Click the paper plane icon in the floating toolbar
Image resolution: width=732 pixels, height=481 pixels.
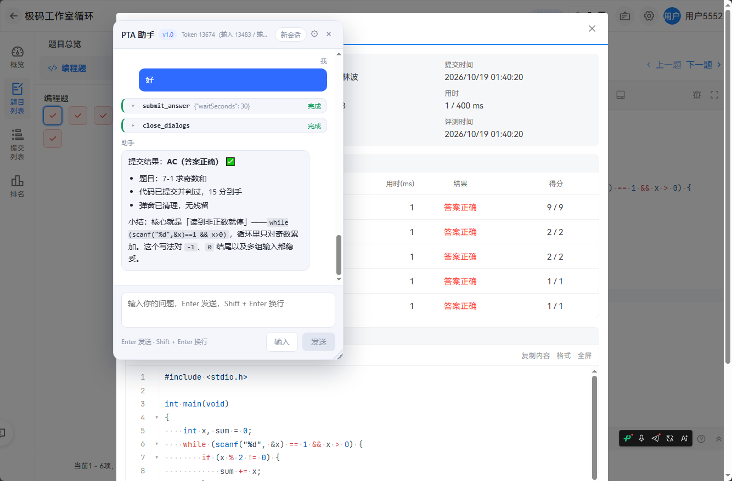(x=656, y=438)
